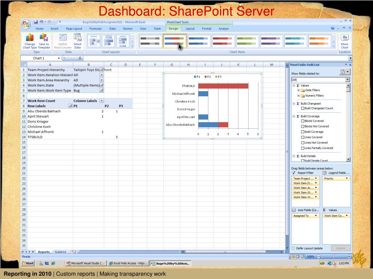This screenshot has height=279, width=373.
Task: Open the Formulas ribbon tab
Action: tap(95, 29)
